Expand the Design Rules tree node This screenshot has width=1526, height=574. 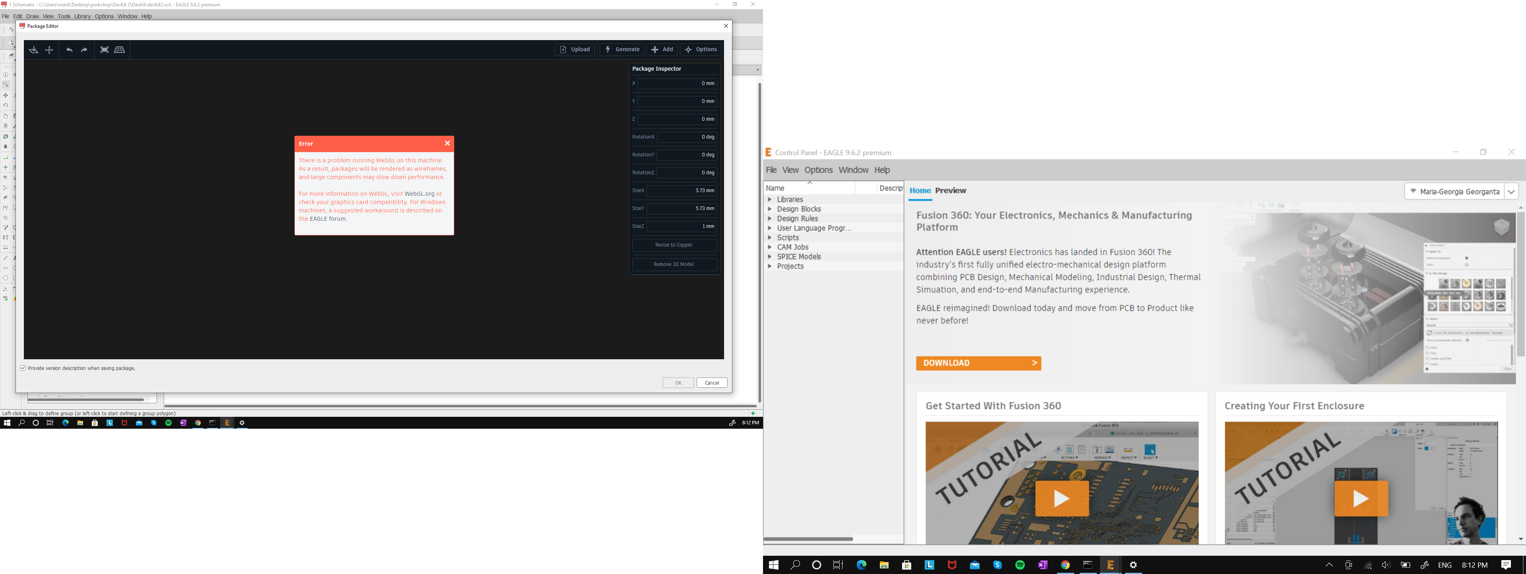point(769,218)
